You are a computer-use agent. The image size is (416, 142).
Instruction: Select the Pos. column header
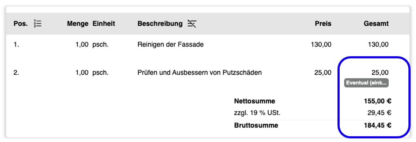pyautogui.click(x=21, y=24)
